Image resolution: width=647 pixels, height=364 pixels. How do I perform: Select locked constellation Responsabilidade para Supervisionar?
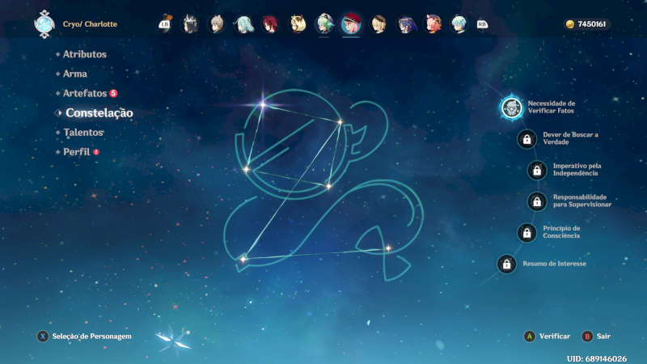tap(537, 201)
